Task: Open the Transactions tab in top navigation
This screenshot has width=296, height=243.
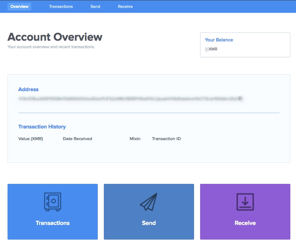Action: click(61, 6)
